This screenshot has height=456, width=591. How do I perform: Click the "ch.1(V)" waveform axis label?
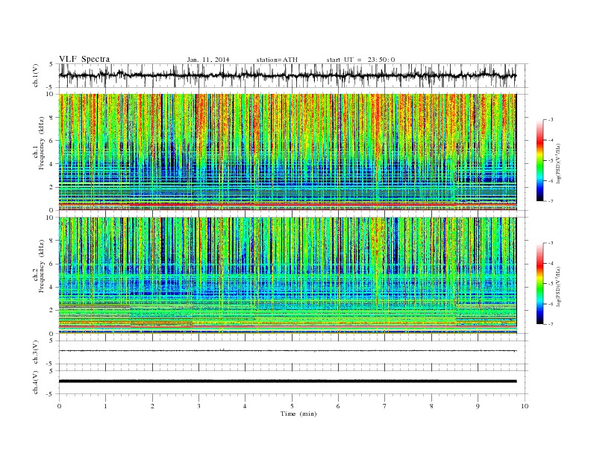(36, 75)
